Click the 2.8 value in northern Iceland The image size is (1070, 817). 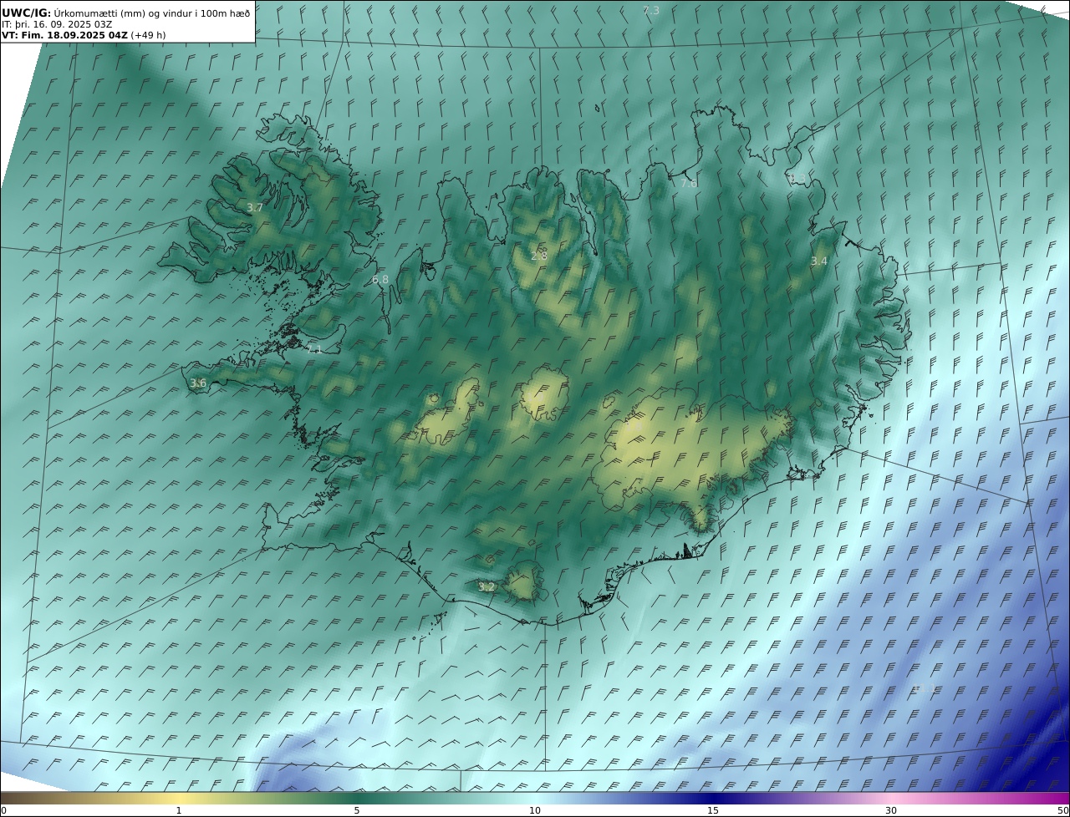click(539, 256)
